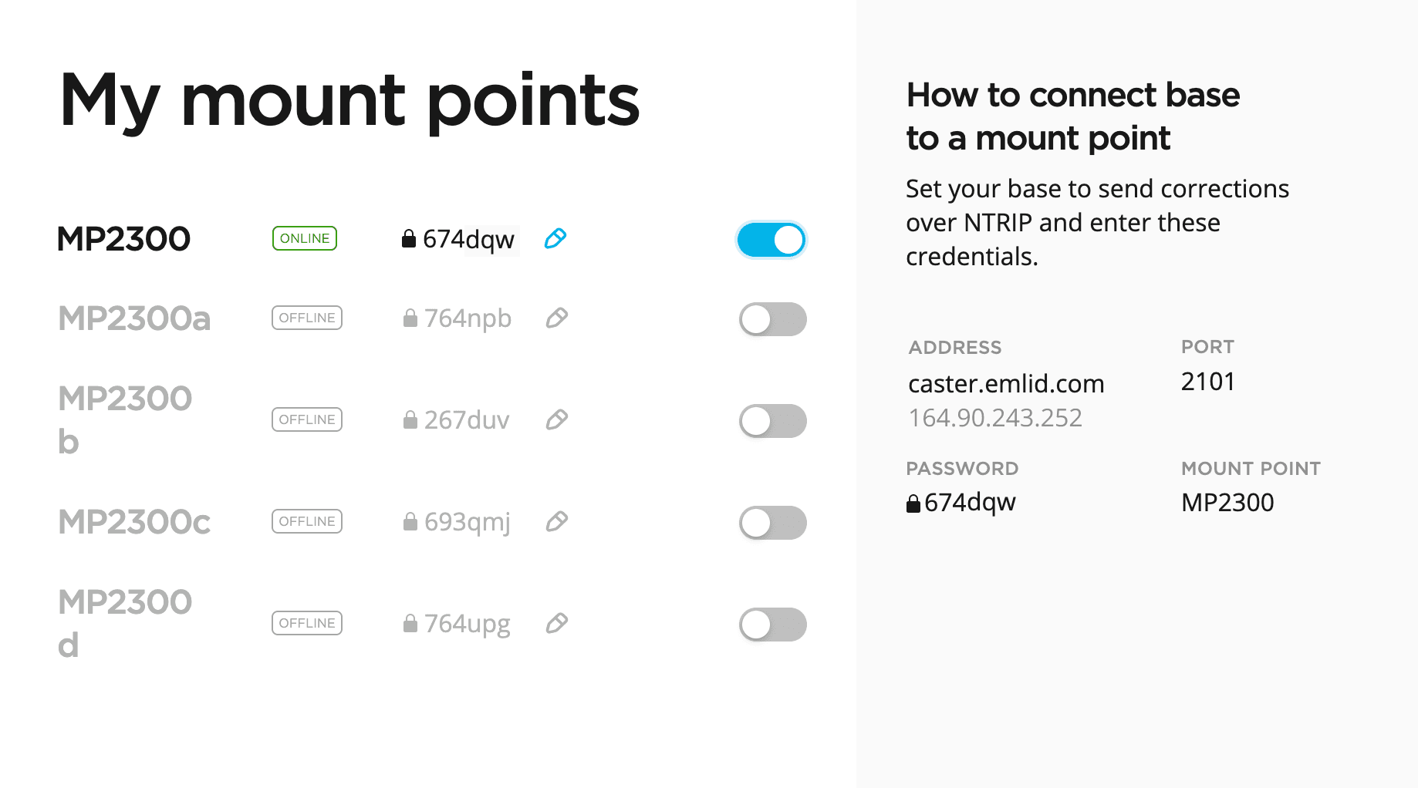
Task: Select the MP2300a mount point row
Action: click(134, 318)
